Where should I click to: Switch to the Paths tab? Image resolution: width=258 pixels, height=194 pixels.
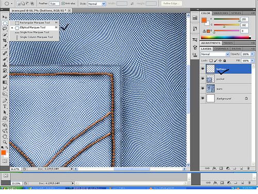coord(236,49)
